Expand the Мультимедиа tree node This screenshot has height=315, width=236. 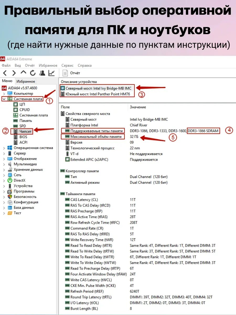(x=4, y=164)
